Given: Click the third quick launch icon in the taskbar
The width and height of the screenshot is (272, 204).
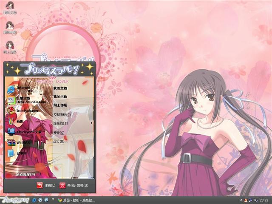Looking at the screenshot, I should [46, 200].
